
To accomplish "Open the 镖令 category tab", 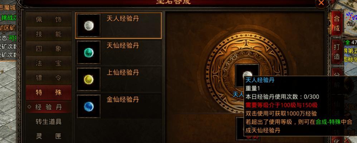I will [x=49, y=78].
